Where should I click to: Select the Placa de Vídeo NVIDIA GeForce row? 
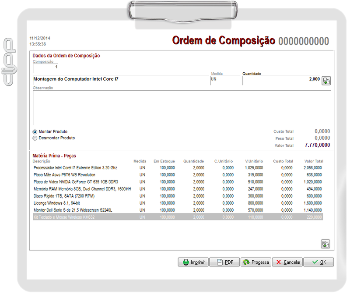click(76, 182)
